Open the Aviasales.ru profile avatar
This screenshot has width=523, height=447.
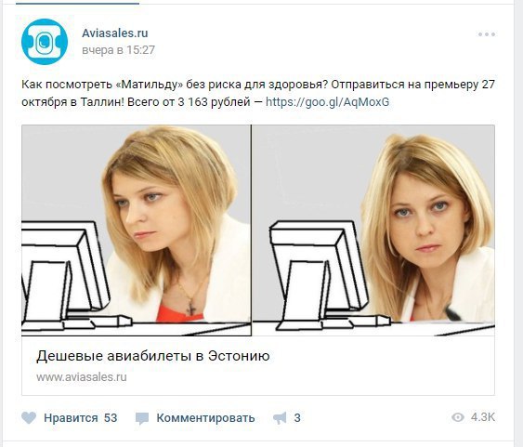45,42
